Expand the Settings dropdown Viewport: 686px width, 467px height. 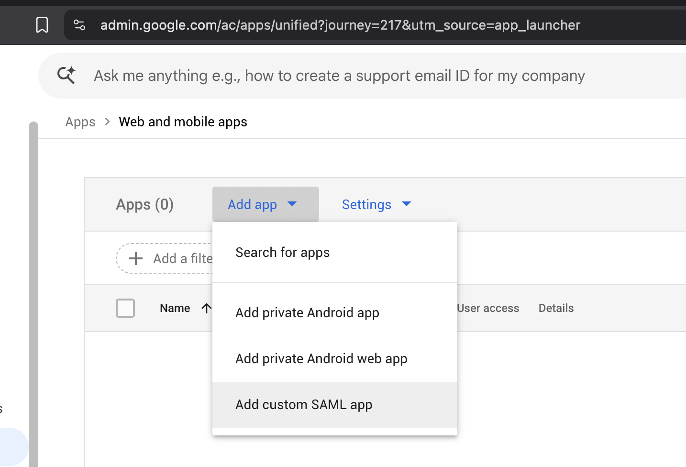[x=376, y=204]
